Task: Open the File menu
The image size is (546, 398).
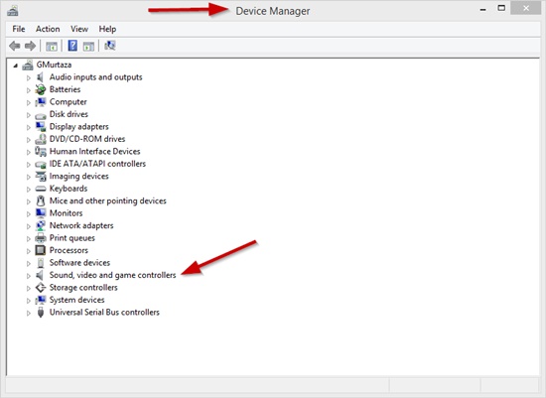Action: pyautogui.click(x=19, y=29)
